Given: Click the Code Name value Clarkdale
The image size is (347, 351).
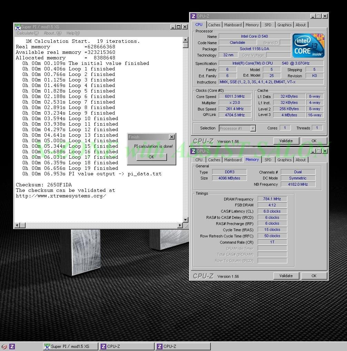Looking at the screenshot, I should 237,42.
